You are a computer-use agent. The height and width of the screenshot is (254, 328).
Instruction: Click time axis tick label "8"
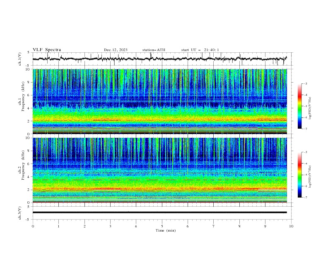[239, 226]
